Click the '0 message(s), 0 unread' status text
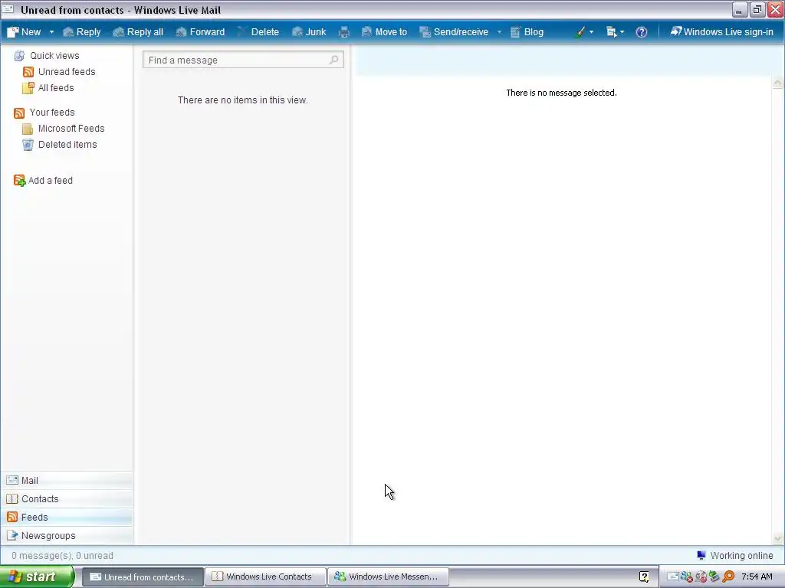 63,556
